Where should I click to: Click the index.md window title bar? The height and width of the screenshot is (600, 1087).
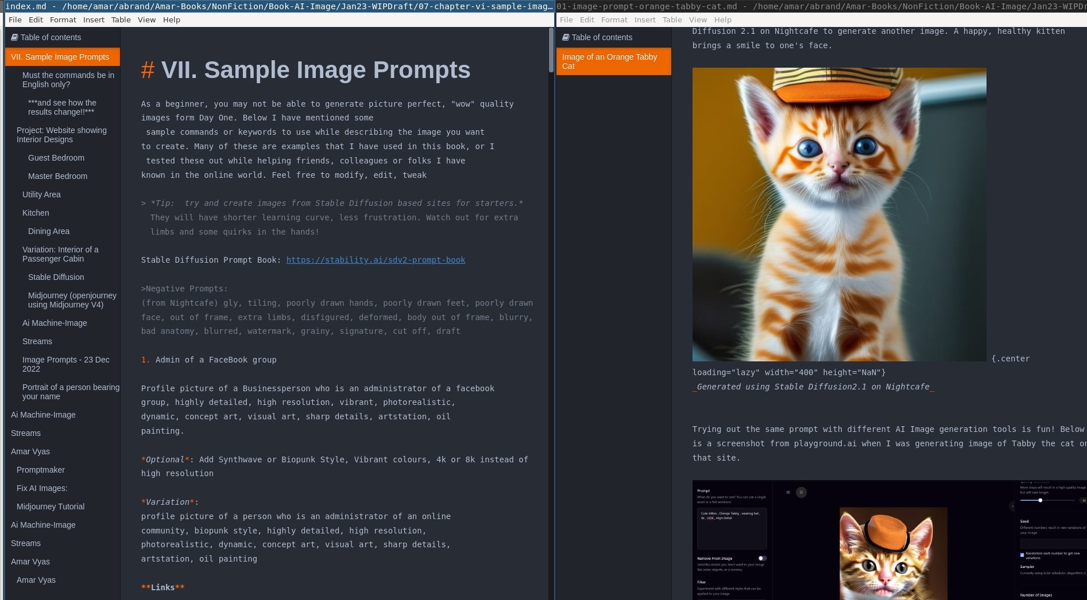279,6
